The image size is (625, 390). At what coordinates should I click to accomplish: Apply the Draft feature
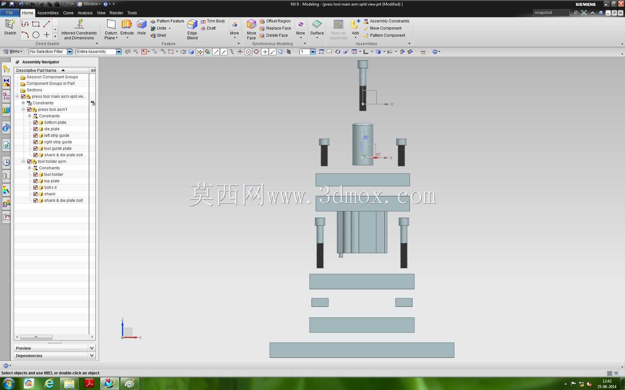(x=208, y=28)
